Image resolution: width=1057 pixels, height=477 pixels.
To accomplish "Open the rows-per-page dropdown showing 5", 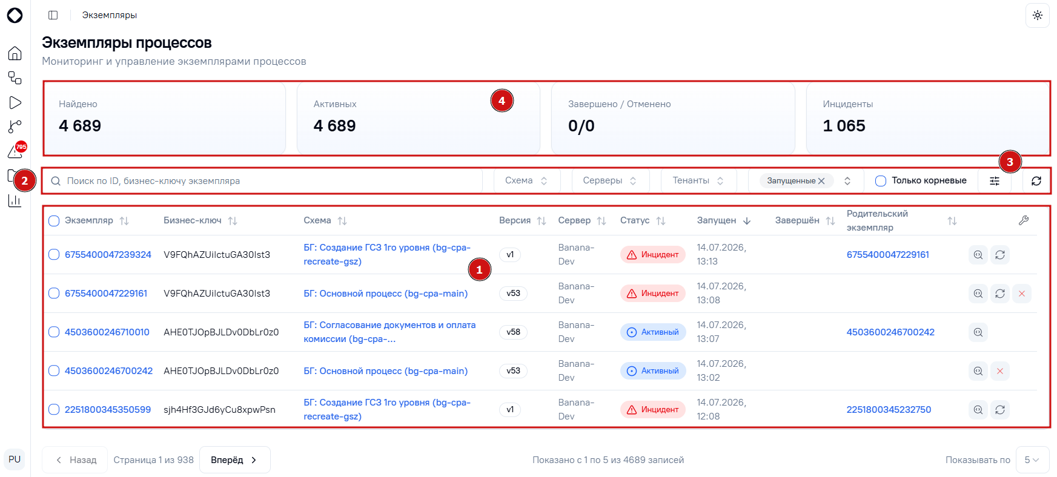I will (1032, 460).
